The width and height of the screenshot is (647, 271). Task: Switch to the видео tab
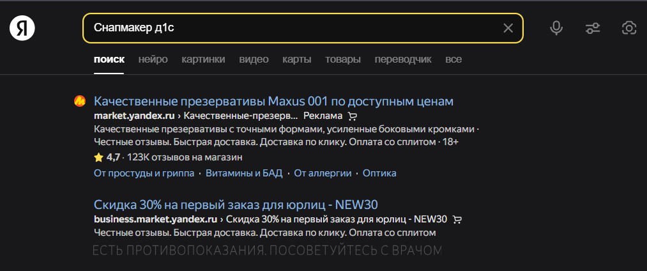pyautogui.click(x=254, y=59)
